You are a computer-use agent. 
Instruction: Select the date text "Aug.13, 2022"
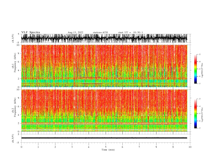pyautogui.click(x=75, y=32)
